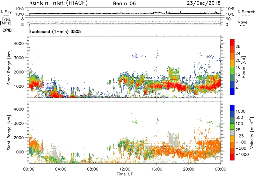This screenshot has width=255, height=176.
Task: Click the velocity panel 'Slant Range [km]' label
Action: click(x=9, y=133)
